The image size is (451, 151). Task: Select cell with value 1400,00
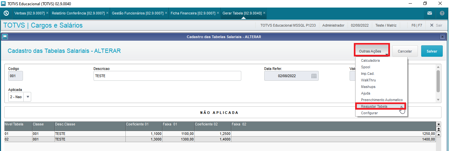point(333,139)
